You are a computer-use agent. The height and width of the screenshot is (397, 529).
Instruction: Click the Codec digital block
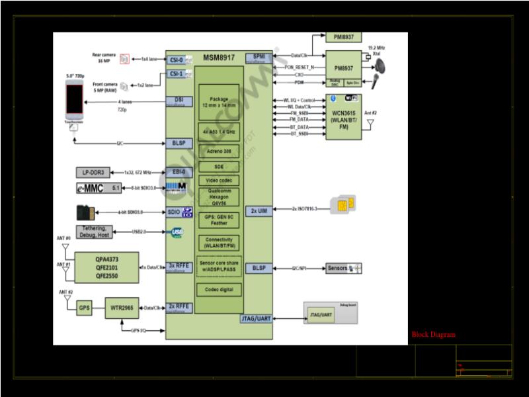point(219,290)
